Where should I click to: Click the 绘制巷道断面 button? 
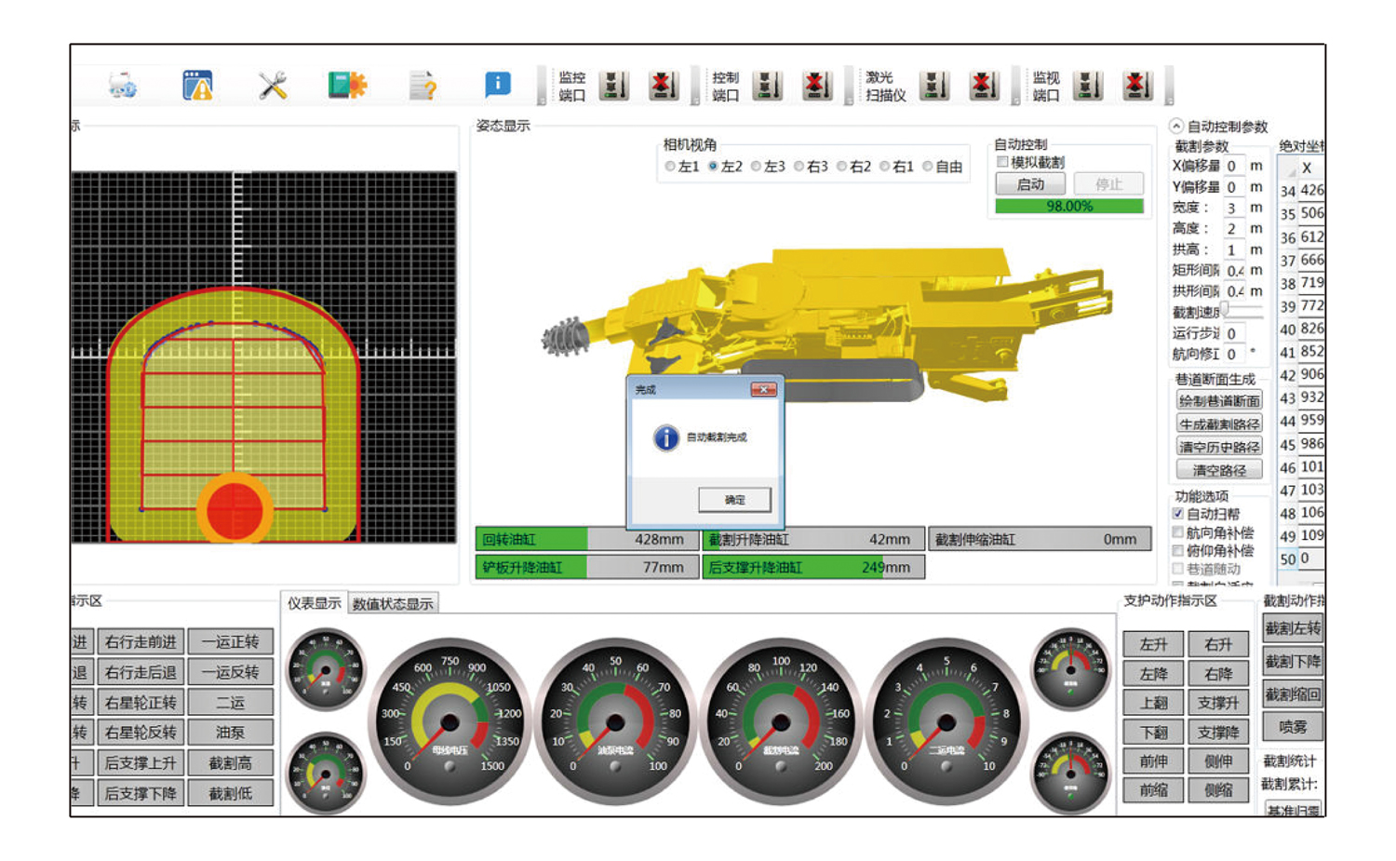(1219, 400)
